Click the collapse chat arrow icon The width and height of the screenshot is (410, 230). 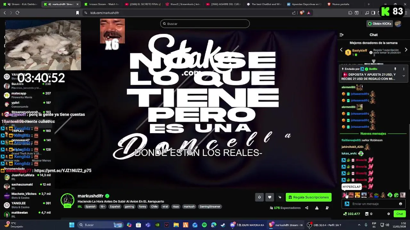point(341,35)
